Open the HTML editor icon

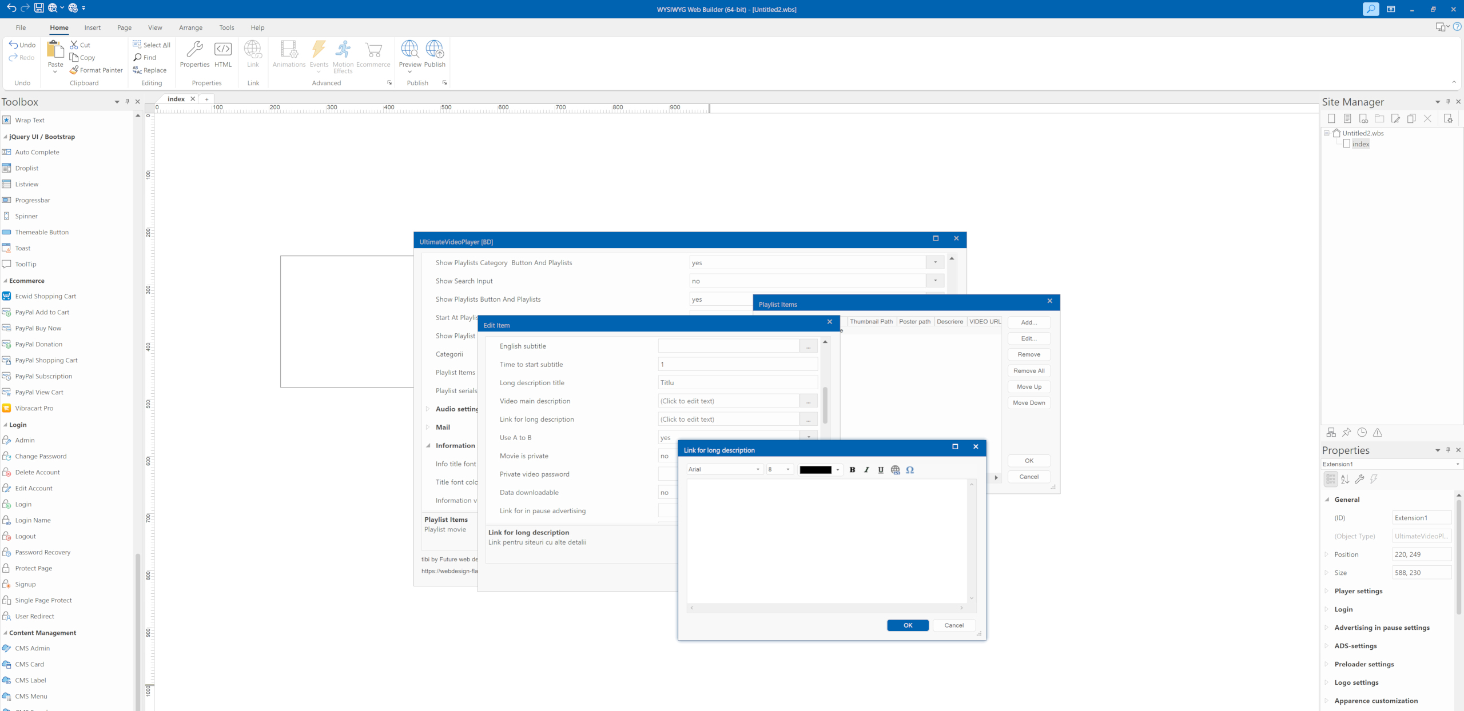[223, 54]
